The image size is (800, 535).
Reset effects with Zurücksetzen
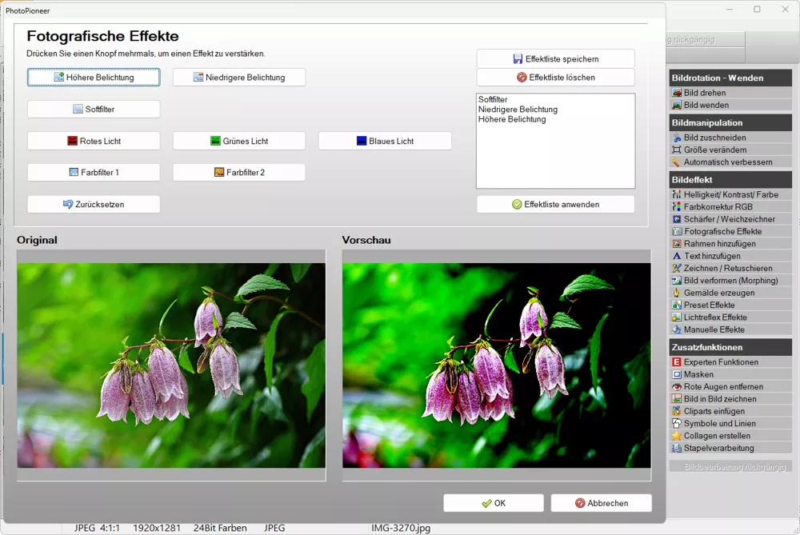[x=94, y=205]
